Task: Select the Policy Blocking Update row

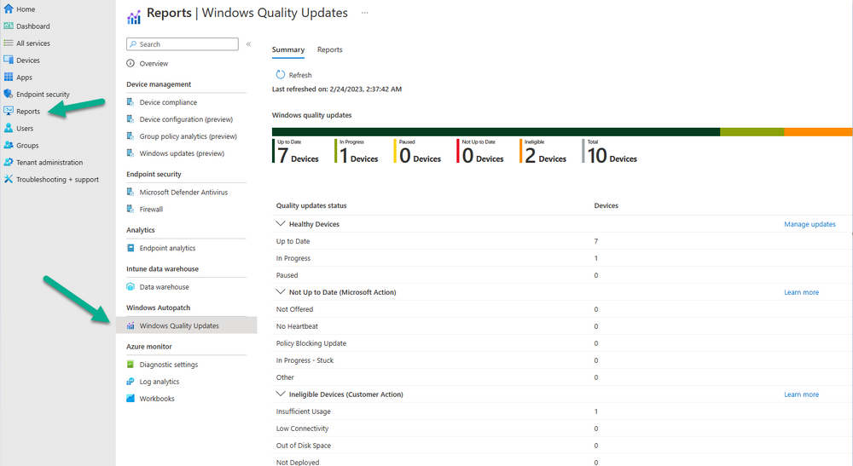Action: click(562, 343)
